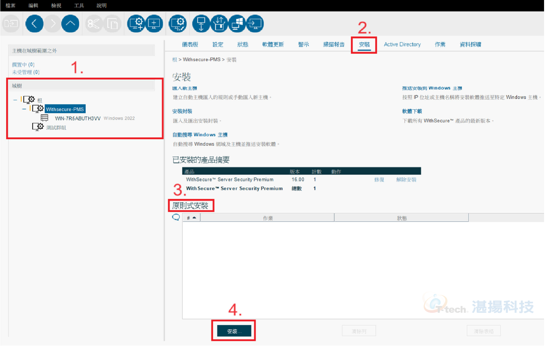545x346 pixels.
Task: Click the greyed connection icon at toolbar start
Action: 11,23
